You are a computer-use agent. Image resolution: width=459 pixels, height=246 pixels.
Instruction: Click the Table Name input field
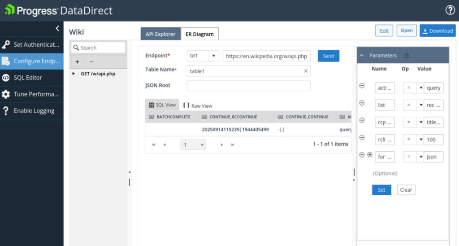(248, 71)
